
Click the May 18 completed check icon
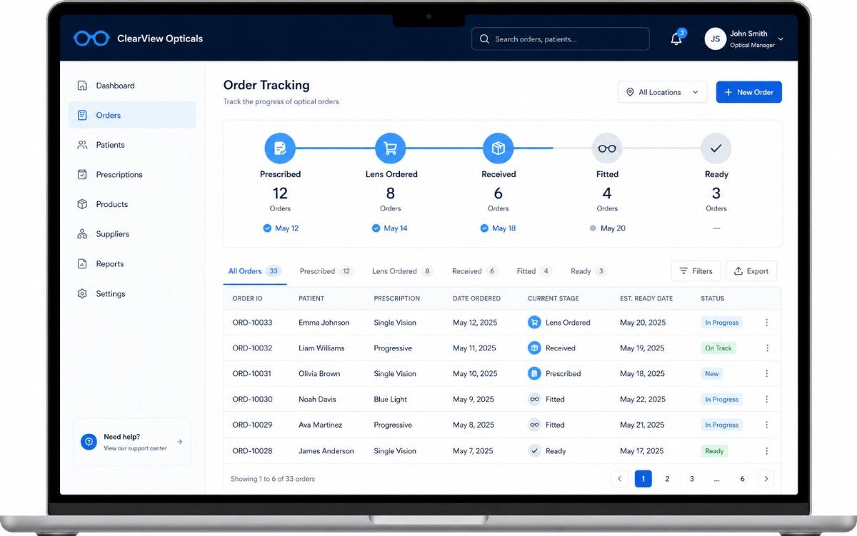point(485,228)
